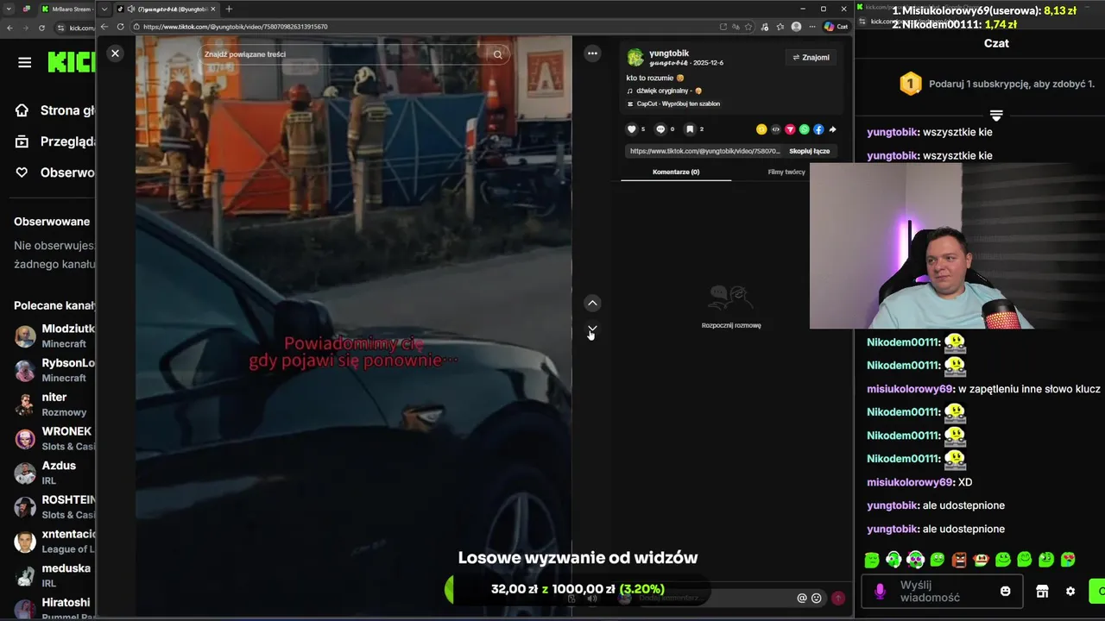Click 'CapCut - Wypróbuj ten szablon' link
Screen dimensions: 1105x621
click(x=674, y=103)
